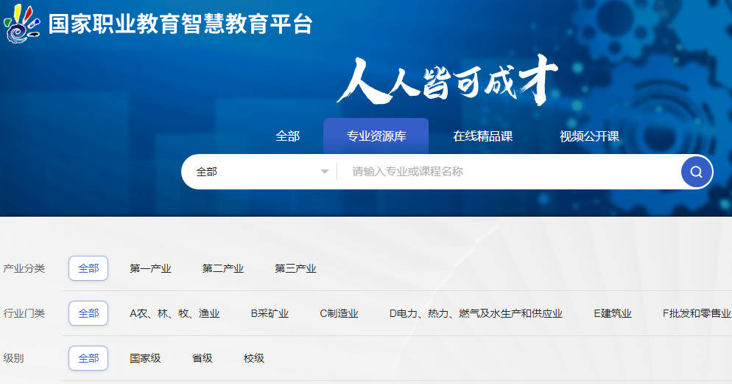Filter by 国家级 level

pyautogui.click(x=145, y=358)
